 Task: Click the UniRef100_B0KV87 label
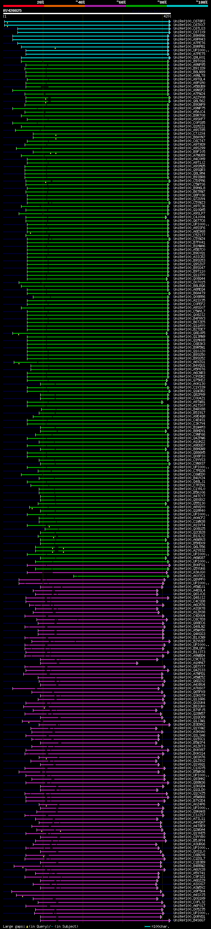(189, 750)
